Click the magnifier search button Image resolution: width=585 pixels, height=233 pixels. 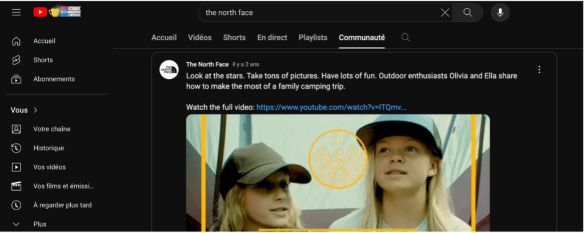(x=468, y=13)
